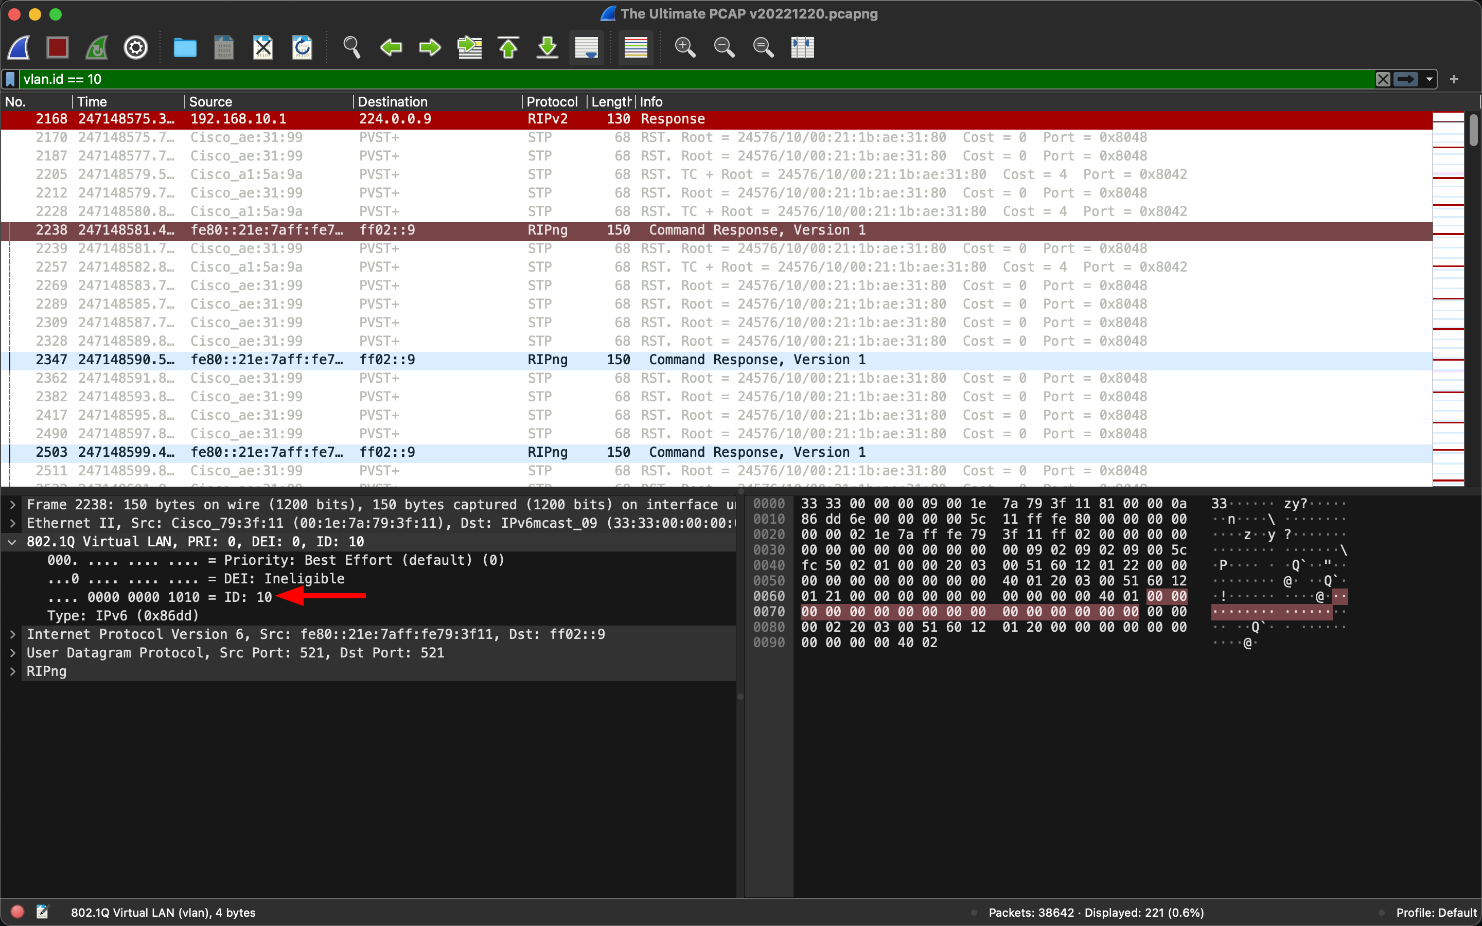Select the ID: 10 field line

(159, 597)
